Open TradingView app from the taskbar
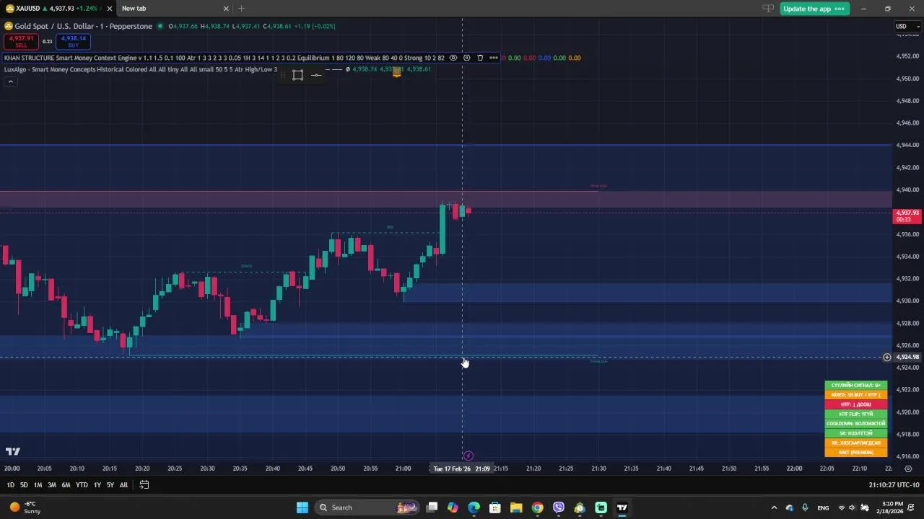924x519 pixels. pyautogui.click(x=622, y=507)
